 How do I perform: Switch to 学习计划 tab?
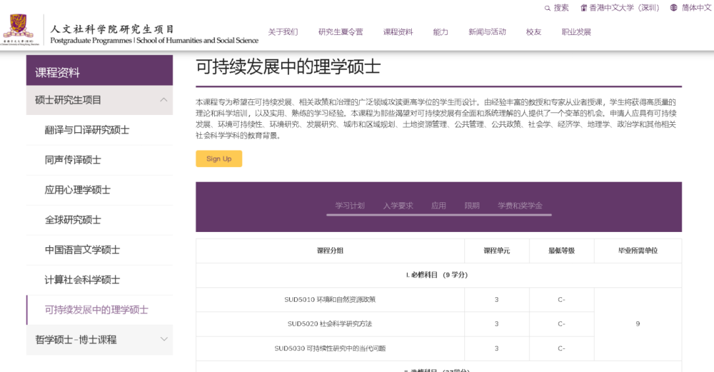[x=350, y=205]
